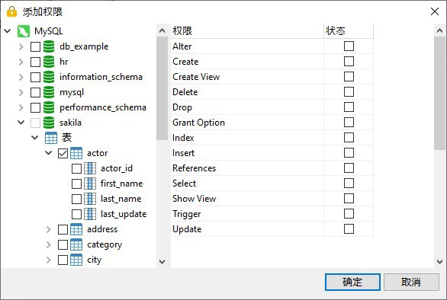Check the first_name column checkbox
The height and width of the screenshot is (300, 447).
coord(76,184)
